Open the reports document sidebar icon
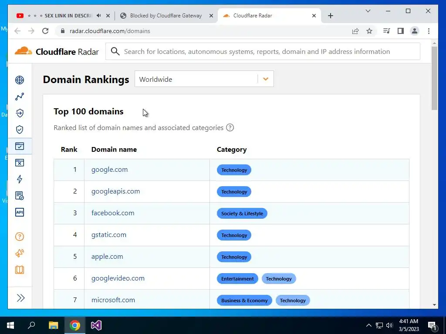Viewport: 446px width, 334px height. click(x=20, y=196)
